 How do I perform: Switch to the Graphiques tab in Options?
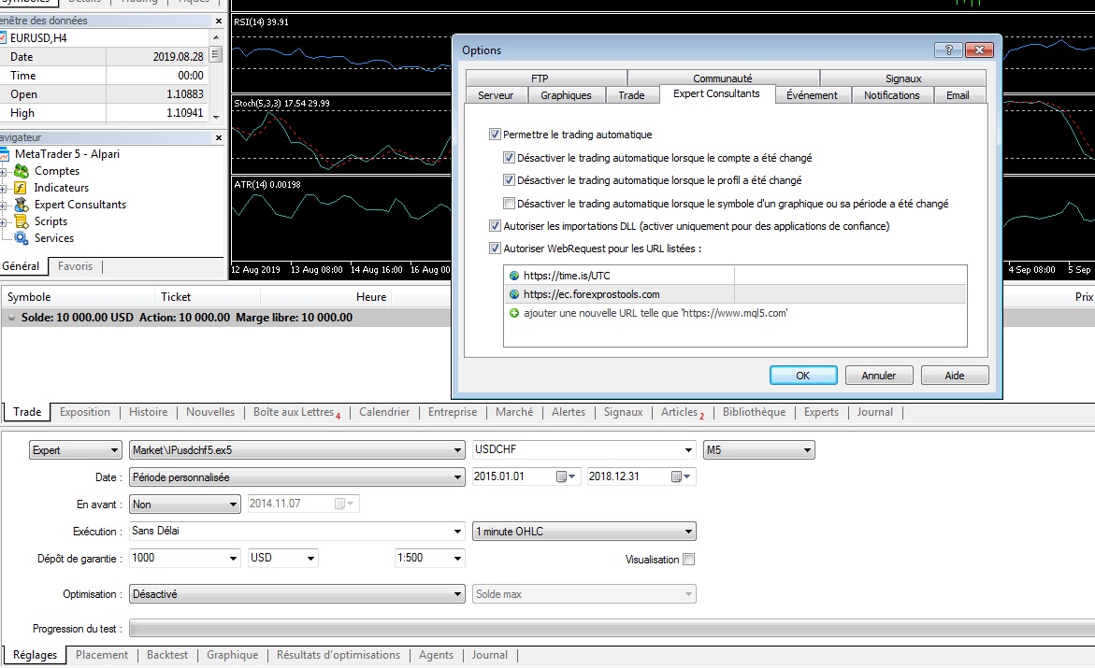pyautogui.click(x=566, y=95)
